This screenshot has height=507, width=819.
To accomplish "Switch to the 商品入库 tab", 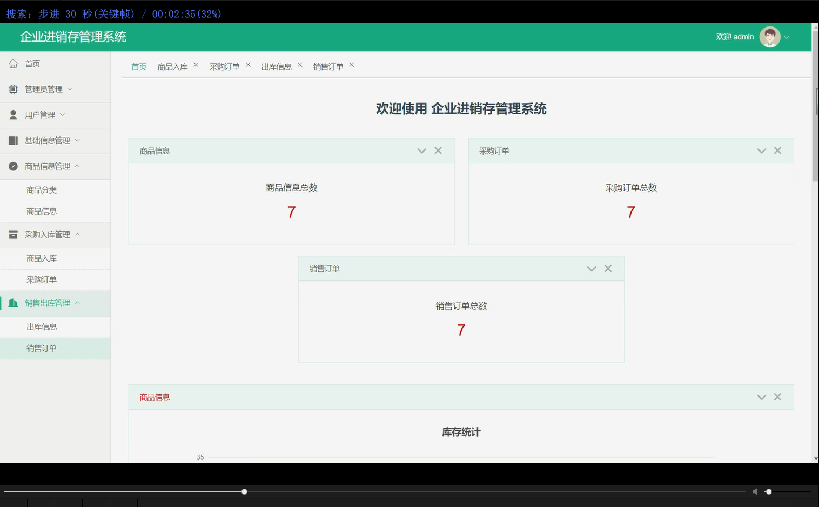I will [173, 66].
